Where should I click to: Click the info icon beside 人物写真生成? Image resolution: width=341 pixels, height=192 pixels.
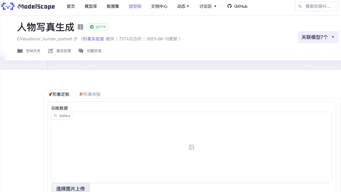coord(81,27)
